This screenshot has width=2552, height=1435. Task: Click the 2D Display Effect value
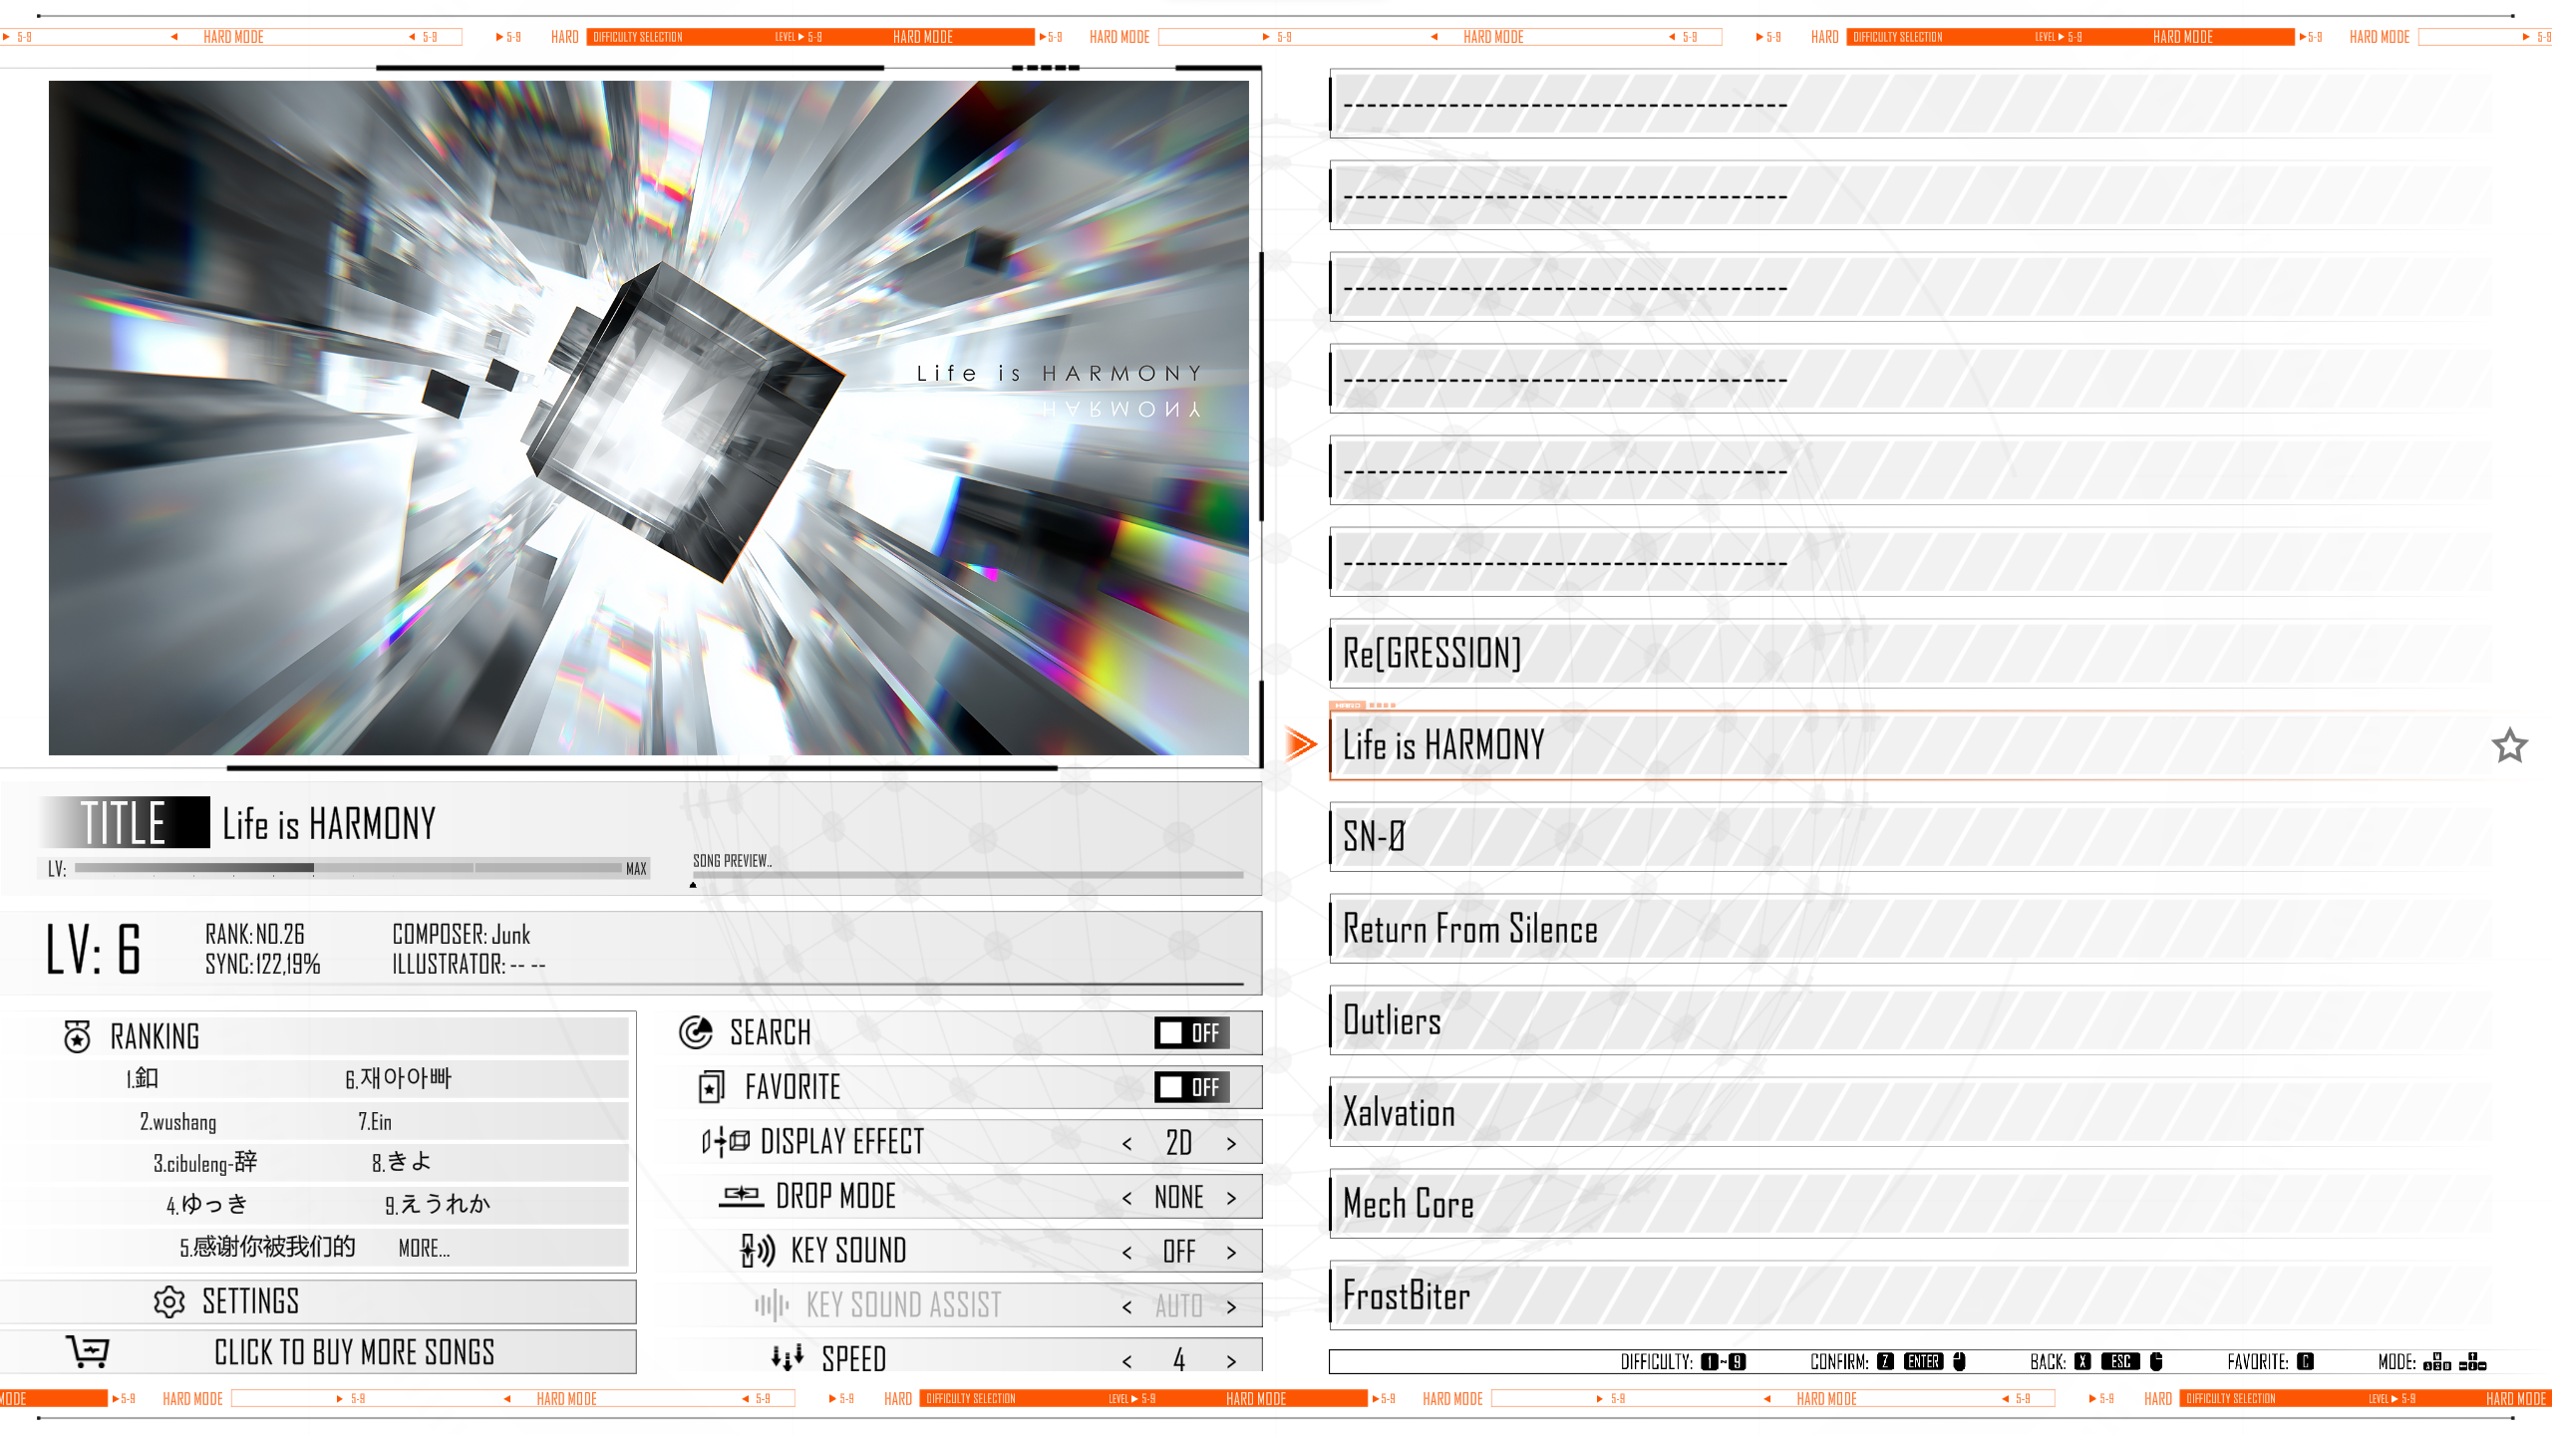point(1179,1143)
